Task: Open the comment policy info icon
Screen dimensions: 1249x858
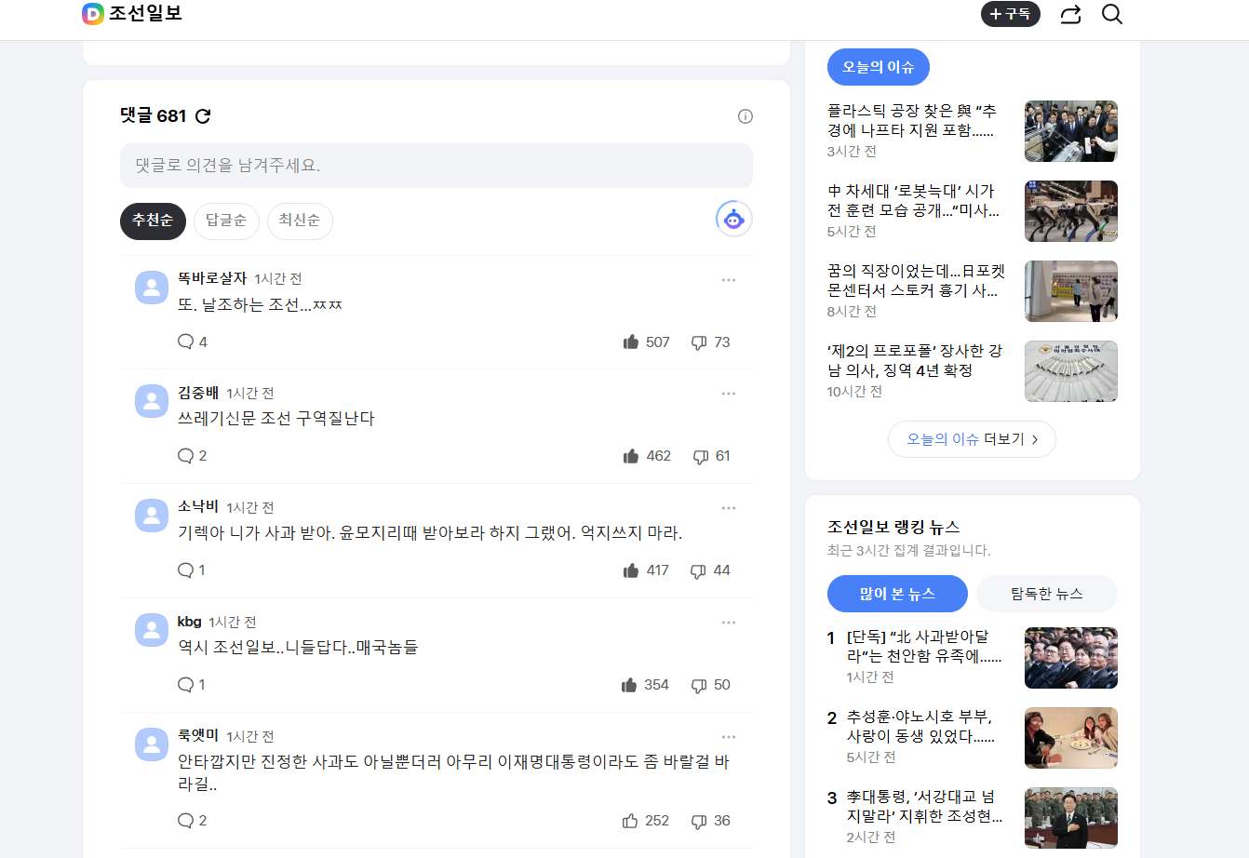Action: click(x=745, y=116)
